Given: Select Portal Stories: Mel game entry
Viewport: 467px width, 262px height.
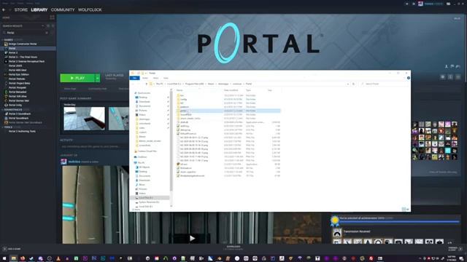Looking at the screenshot, I should coord(19,100).
